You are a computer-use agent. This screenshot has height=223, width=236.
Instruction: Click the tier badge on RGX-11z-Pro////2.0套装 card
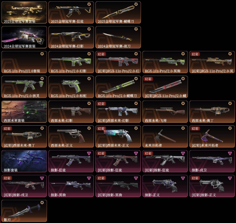(42, 54)
